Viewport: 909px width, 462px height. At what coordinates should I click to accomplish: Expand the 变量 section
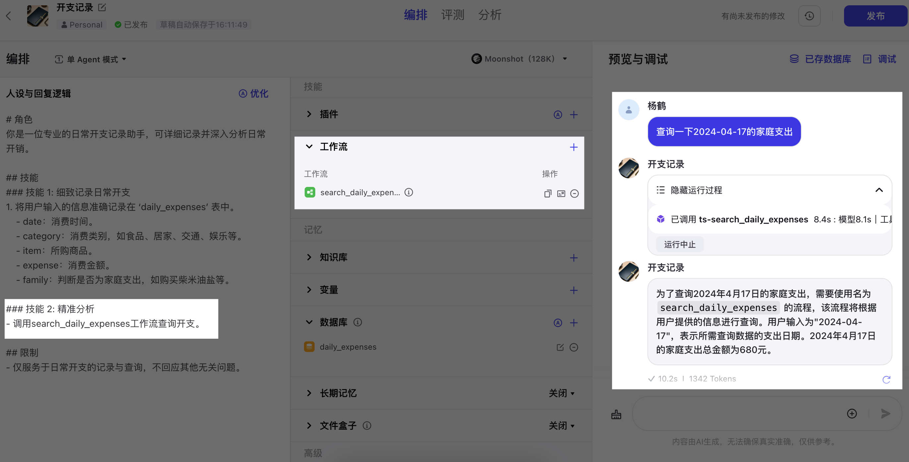pyautogui.click(x=309, y=290)
